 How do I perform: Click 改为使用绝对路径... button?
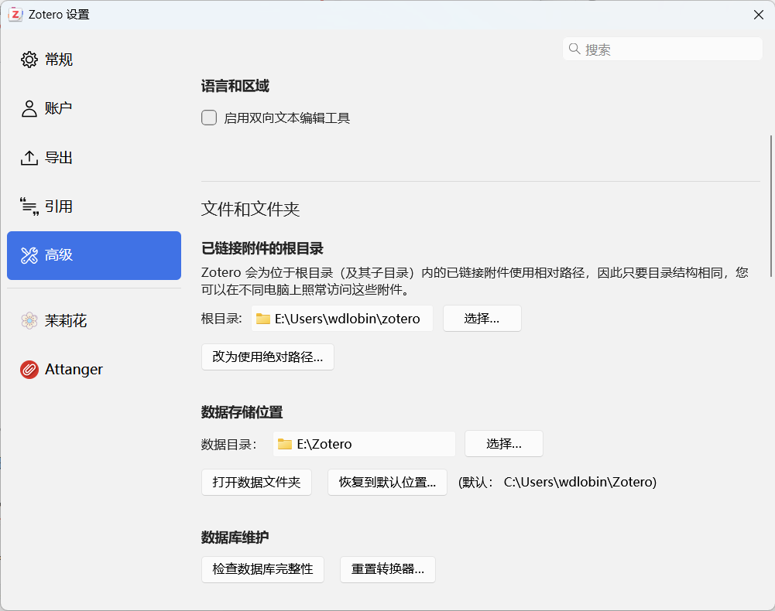(268, 357)
